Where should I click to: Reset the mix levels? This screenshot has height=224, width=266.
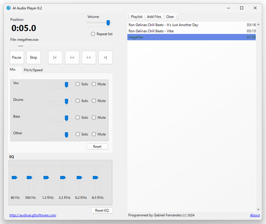(x=97, y=146)
